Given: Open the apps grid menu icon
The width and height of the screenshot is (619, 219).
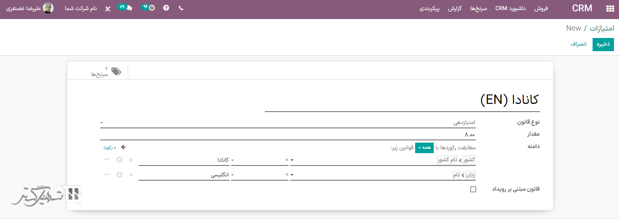Looking at the screenshot, I should tap(610, 9).
